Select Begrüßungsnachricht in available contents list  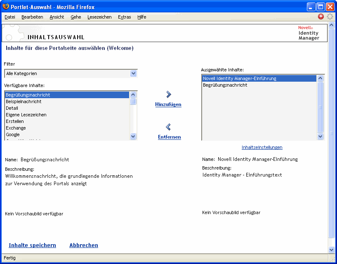67,95
